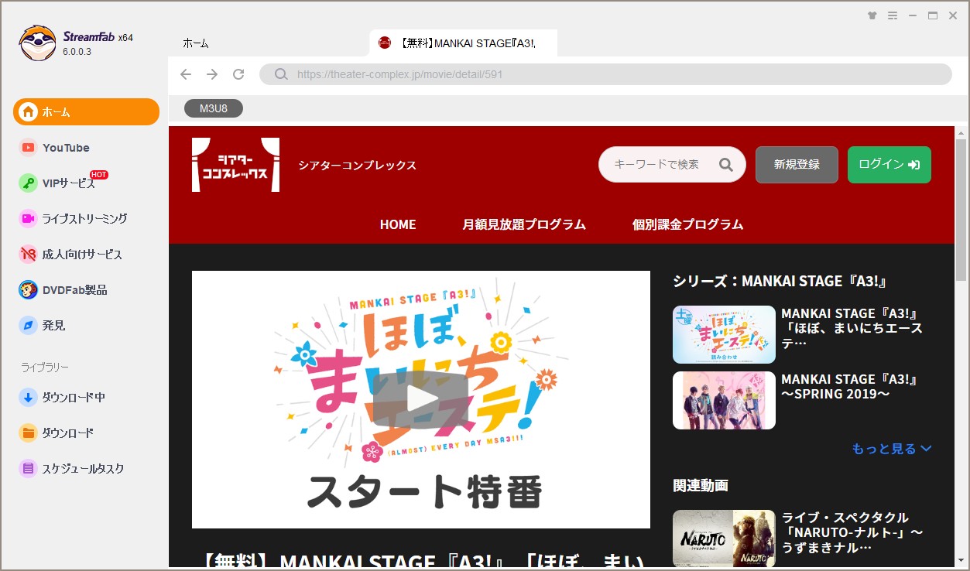Open 月額見放題プログラム navigation link
Image resolution: width=970 pixels, height=571 pixels.
(x=524, y=224)
